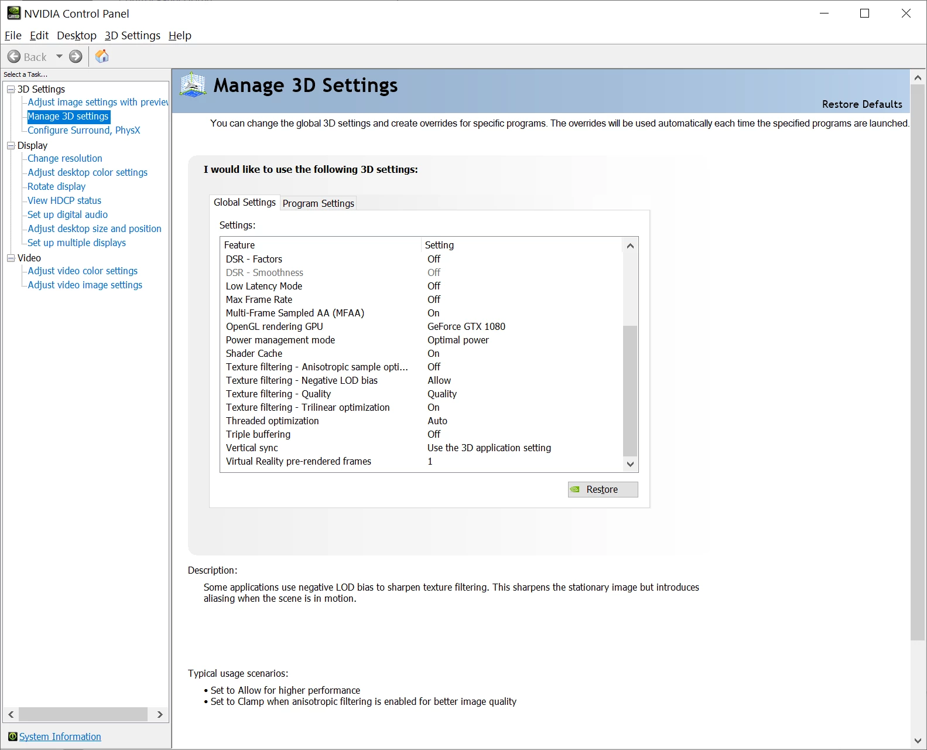Screen dimensions: 927x750
Task: Select Texture filtering - Trilinear optimization row
Action: coord(422,407)
